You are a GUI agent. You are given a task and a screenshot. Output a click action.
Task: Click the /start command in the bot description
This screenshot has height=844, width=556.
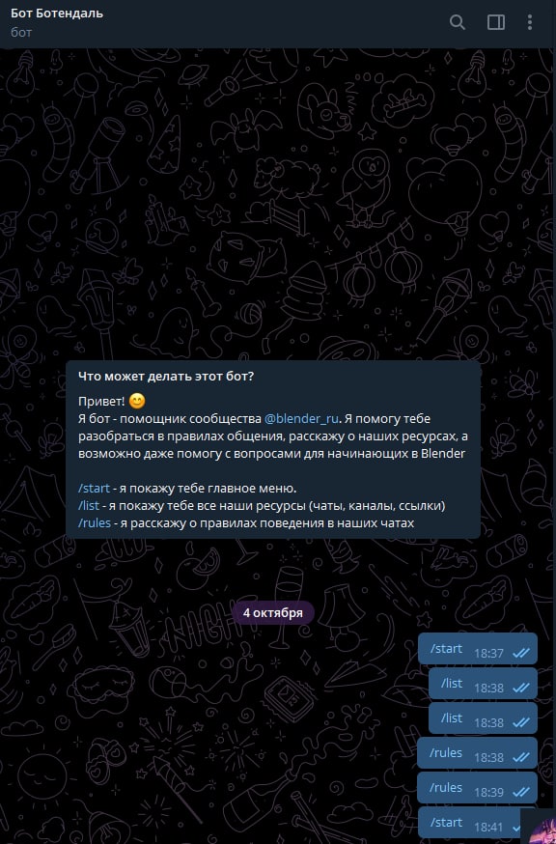[x=94, y=489]
